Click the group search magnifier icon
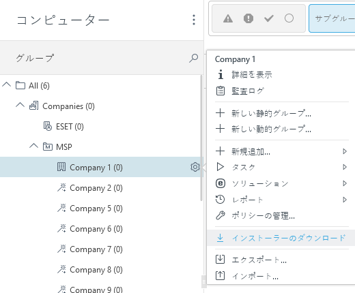The width and height of the screenshot is (355, 293). pyautogui.click(x=193, y=58)
